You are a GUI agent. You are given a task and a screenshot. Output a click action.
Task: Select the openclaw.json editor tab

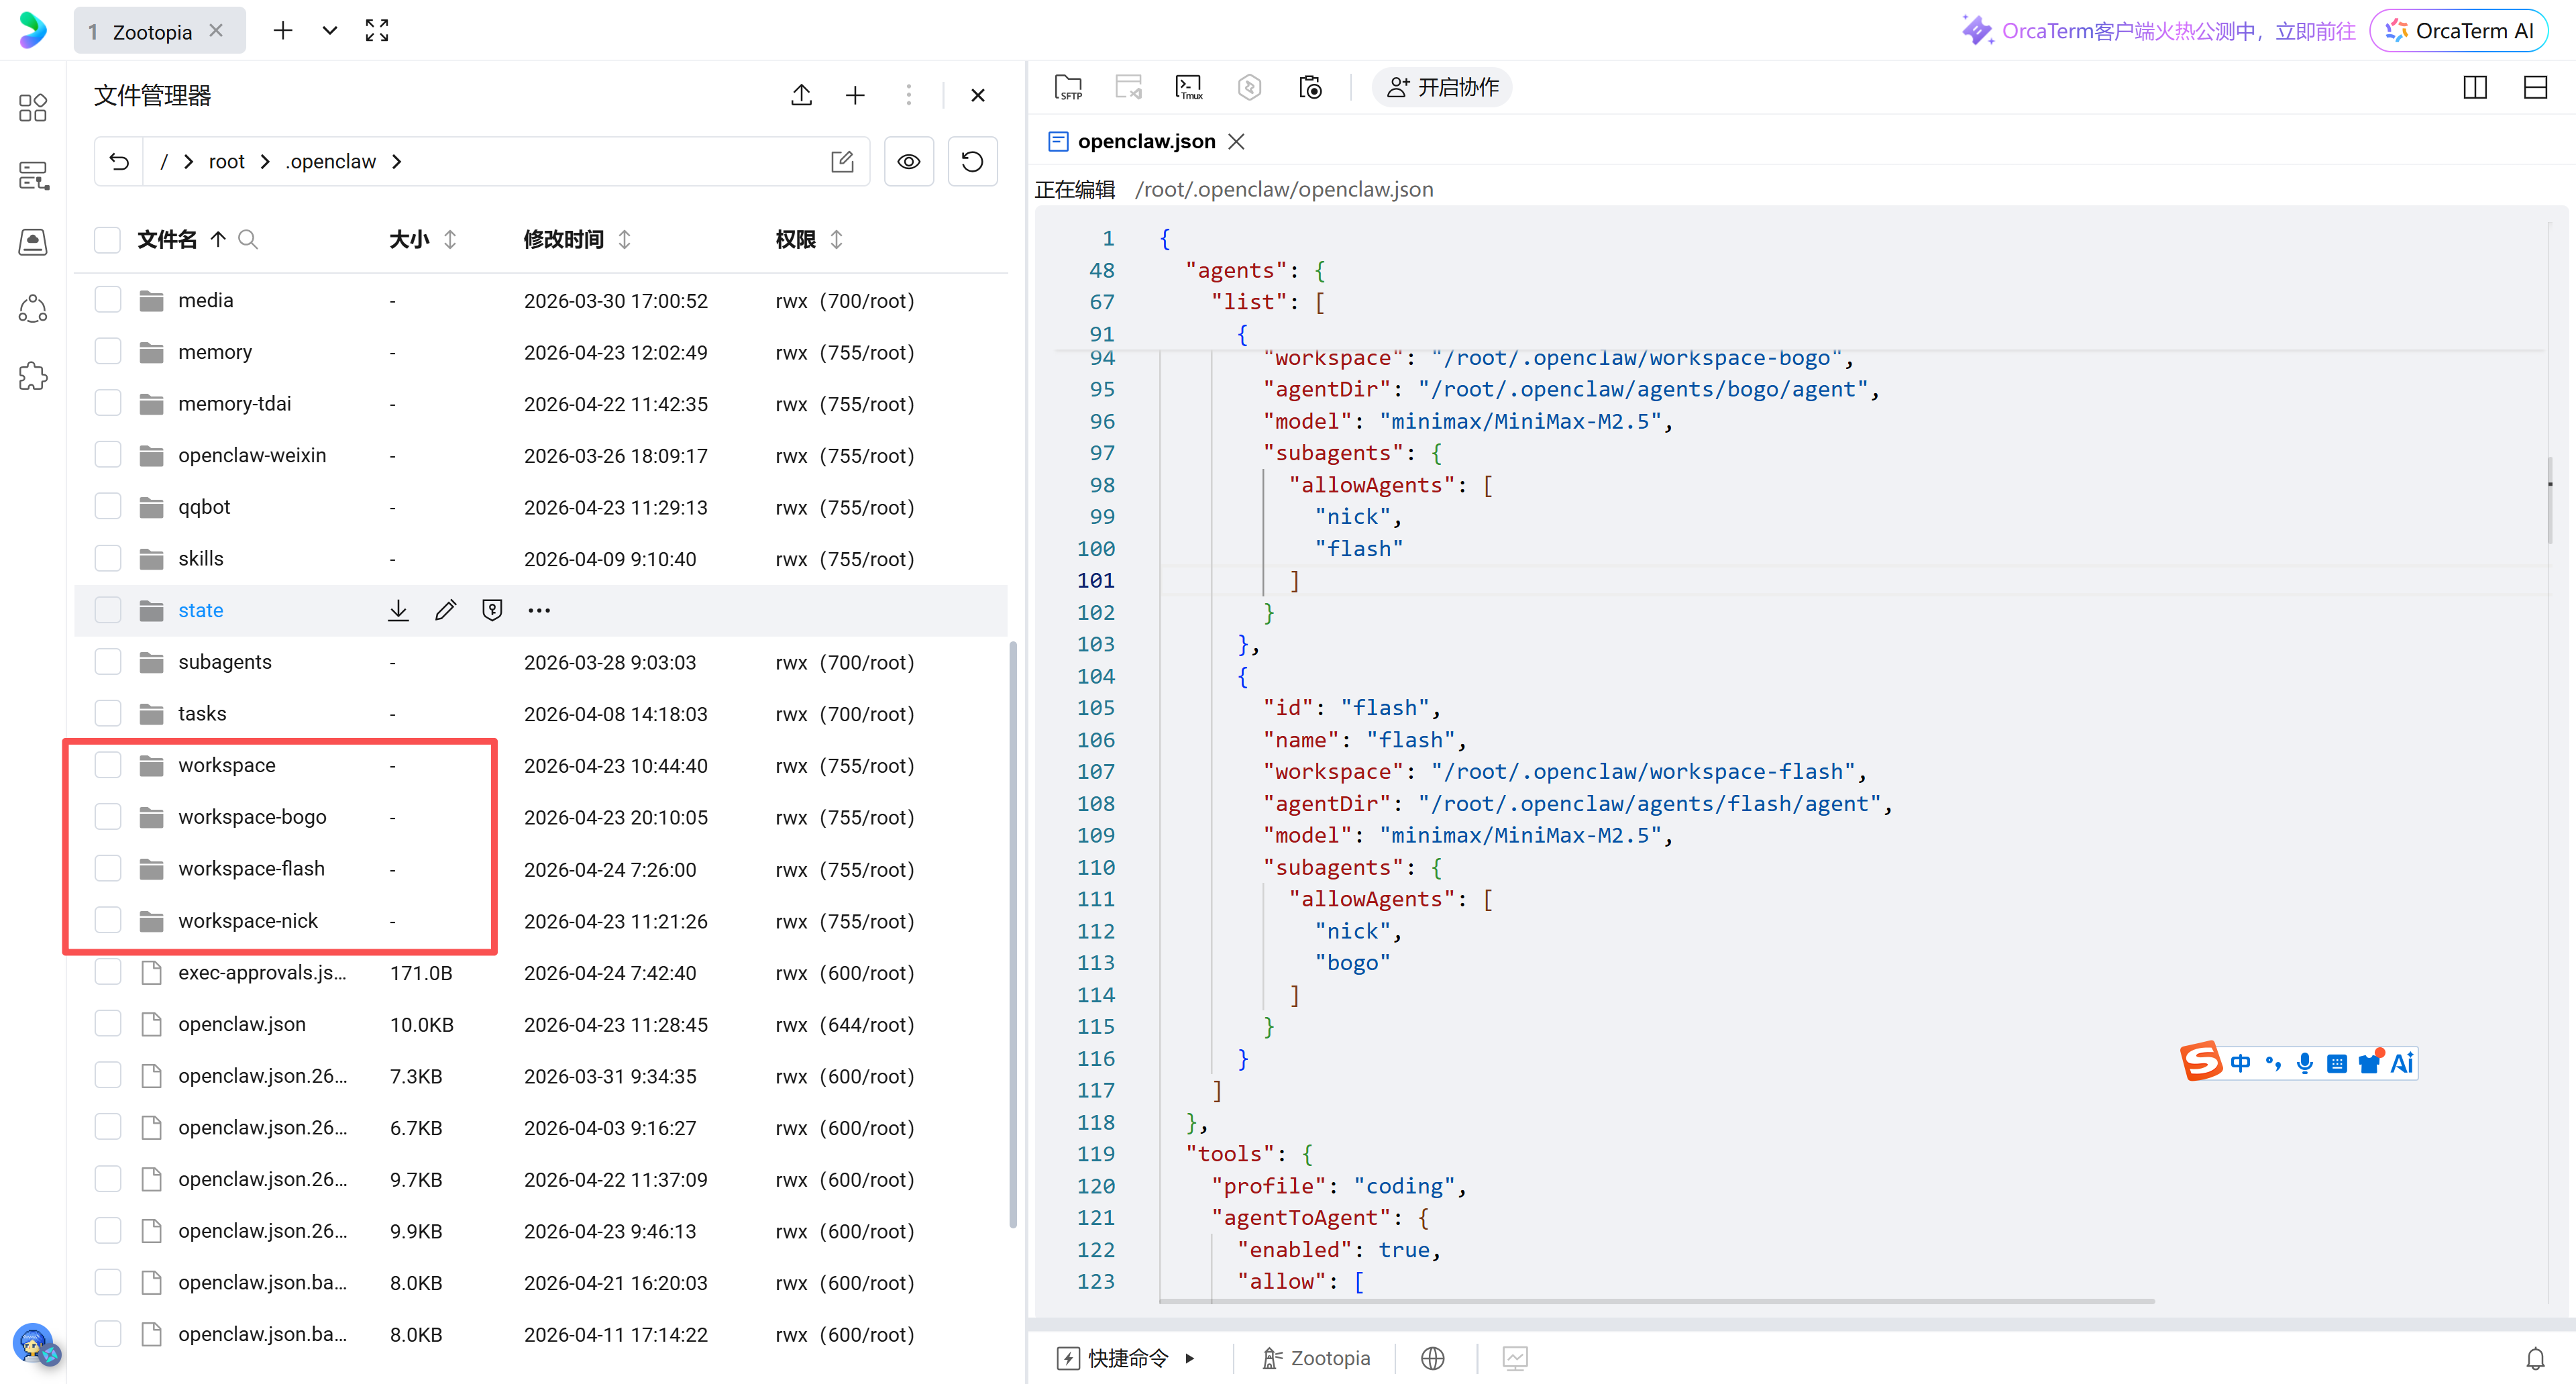click(1146, 141)
